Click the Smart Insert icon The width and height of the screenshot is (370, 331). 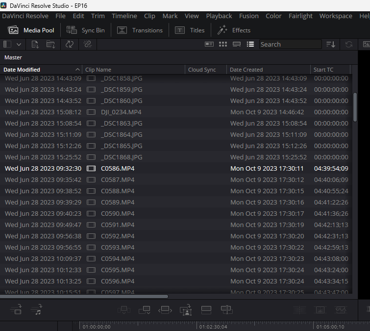coord(124,310)
